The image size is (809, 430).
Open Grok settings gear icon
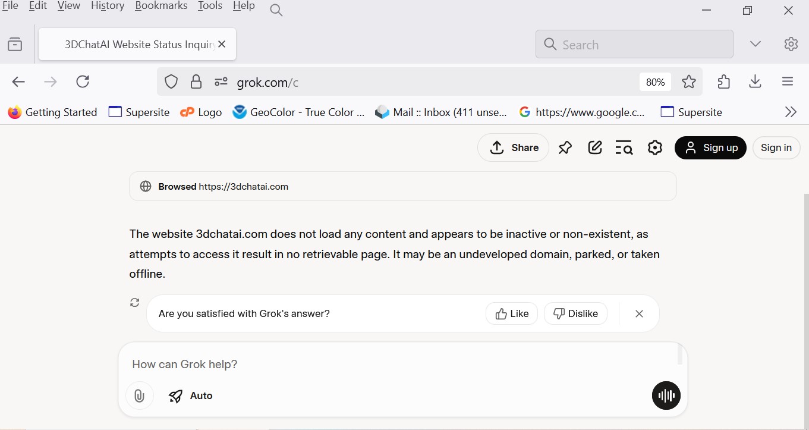pyautogui.click(x=654, y=148)
